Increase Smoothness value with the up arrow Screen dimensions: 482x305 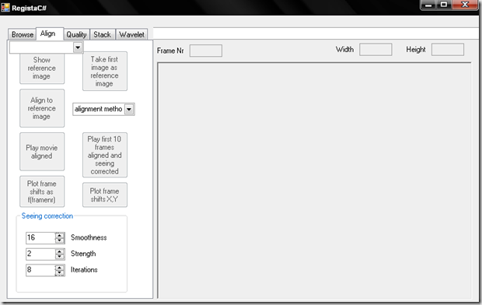tap(60, 236)
